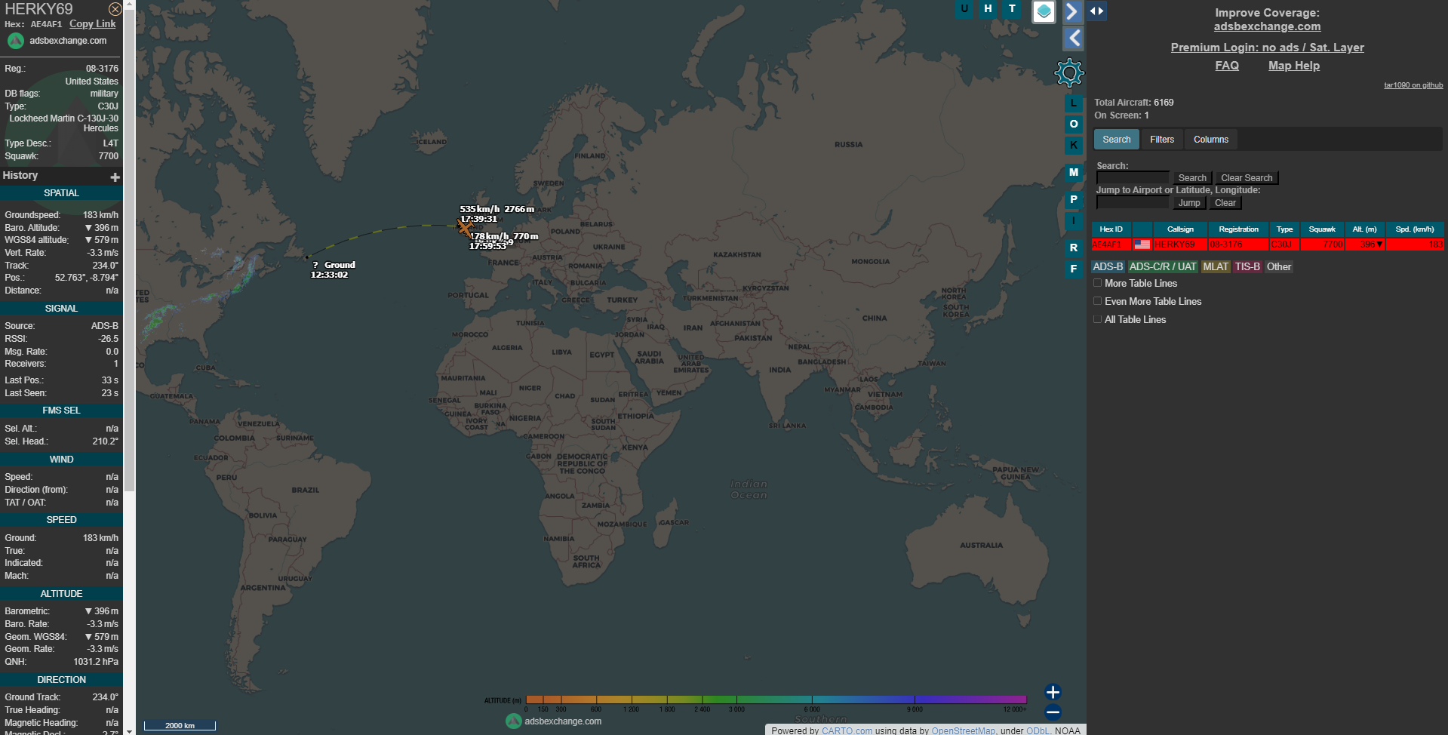
Task: Click the U map toggle button
Action: (964, 9)
